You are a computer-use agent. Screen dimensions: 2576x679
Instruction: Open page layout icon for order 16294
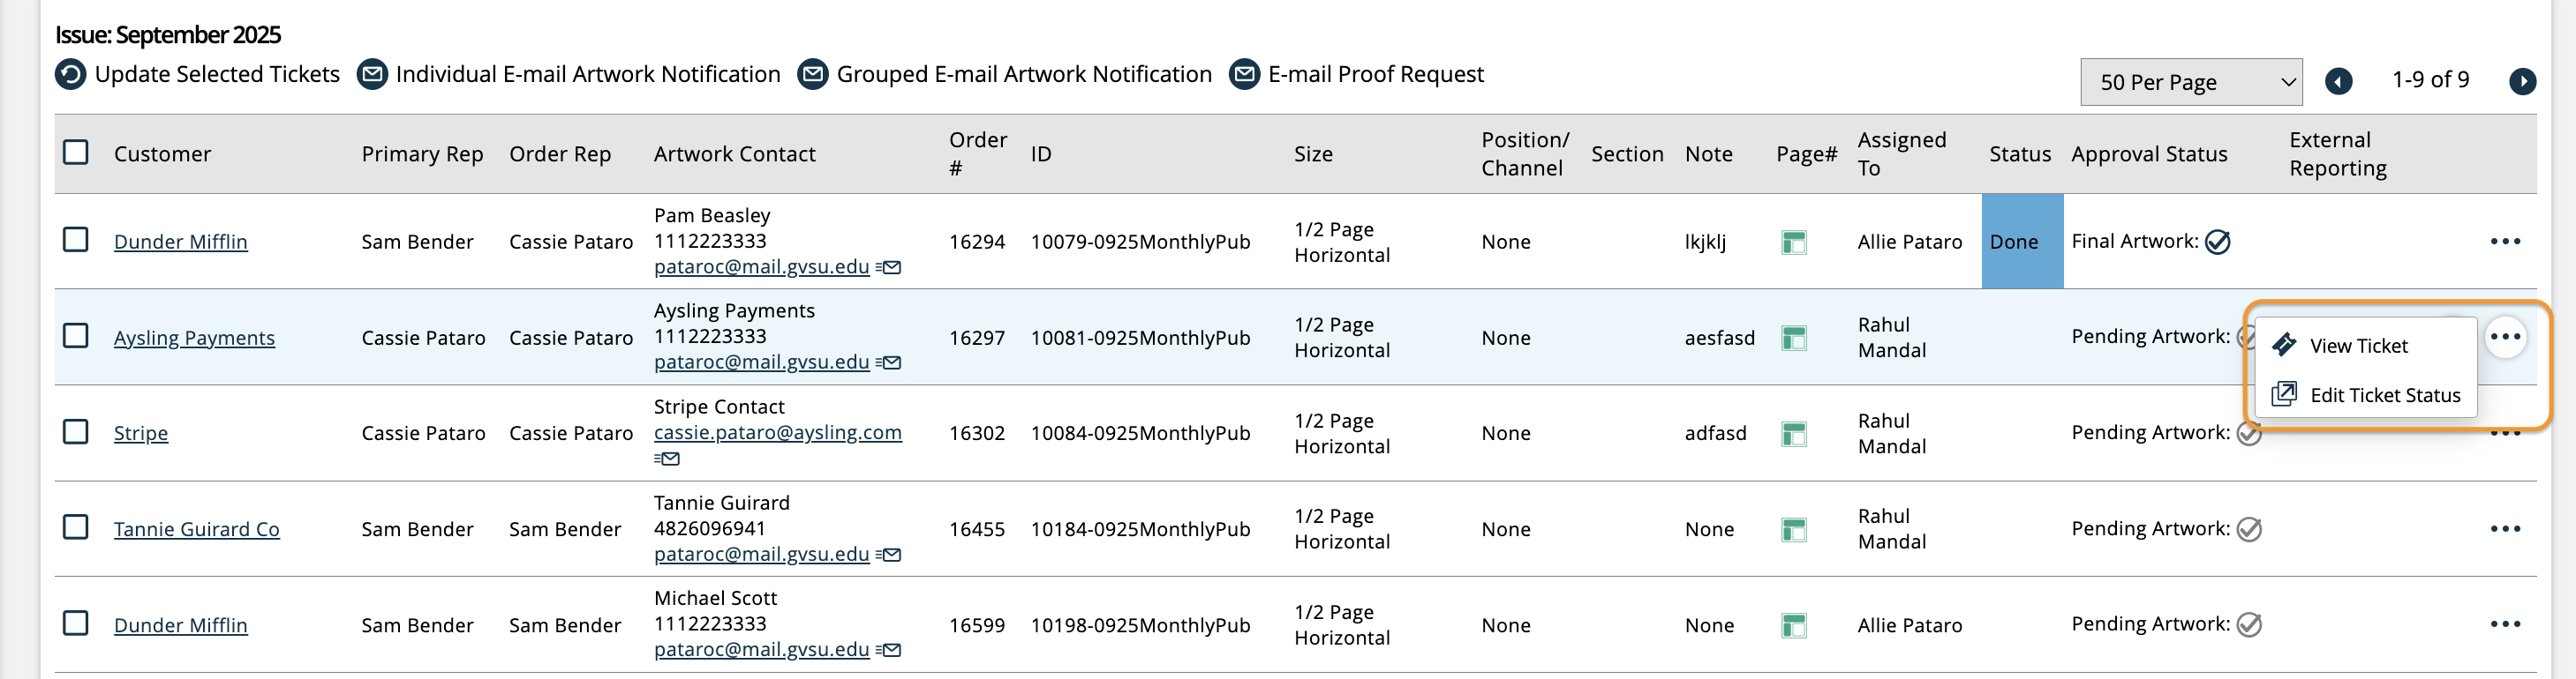(1794, 242)
